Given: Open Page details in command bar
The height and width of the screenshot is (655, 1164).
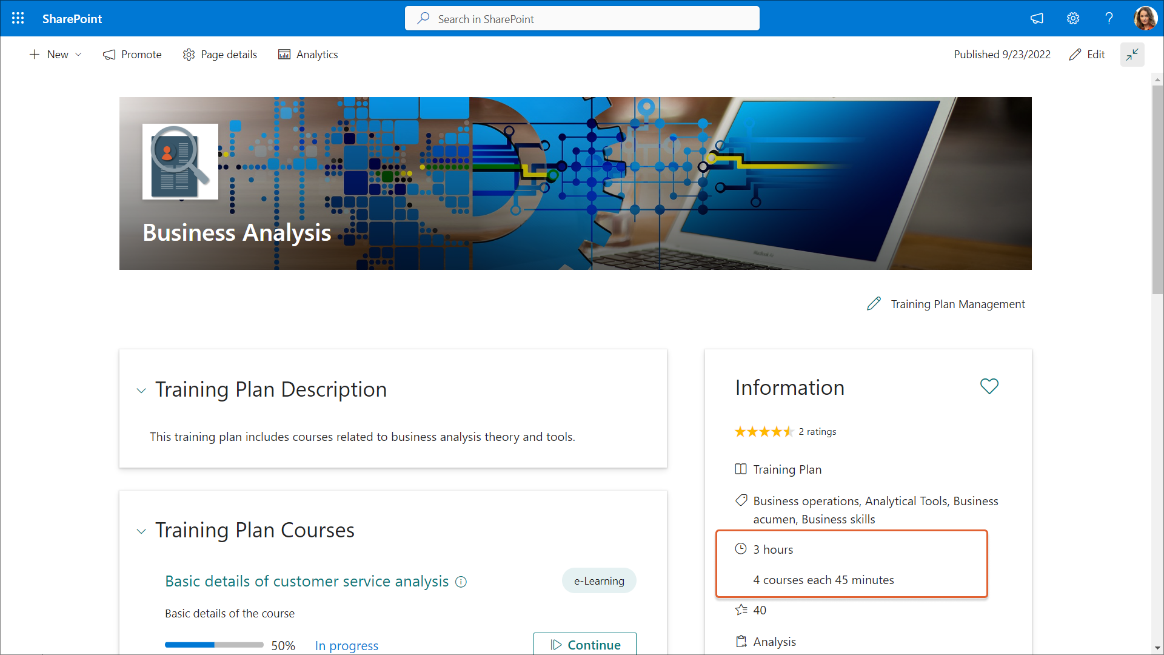Looking at the screenshot, I should pyautogui.click(x=219, y=55).
